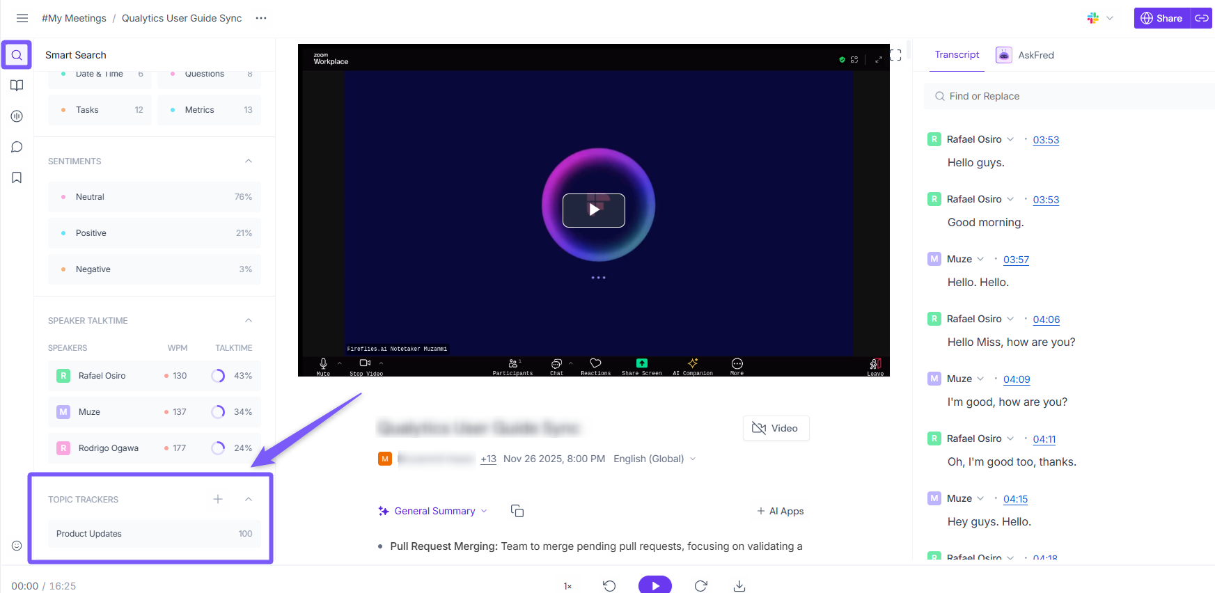Filter transcript by Questions
The width and height of the screenshot is (1215, 593).
(209, 75)
